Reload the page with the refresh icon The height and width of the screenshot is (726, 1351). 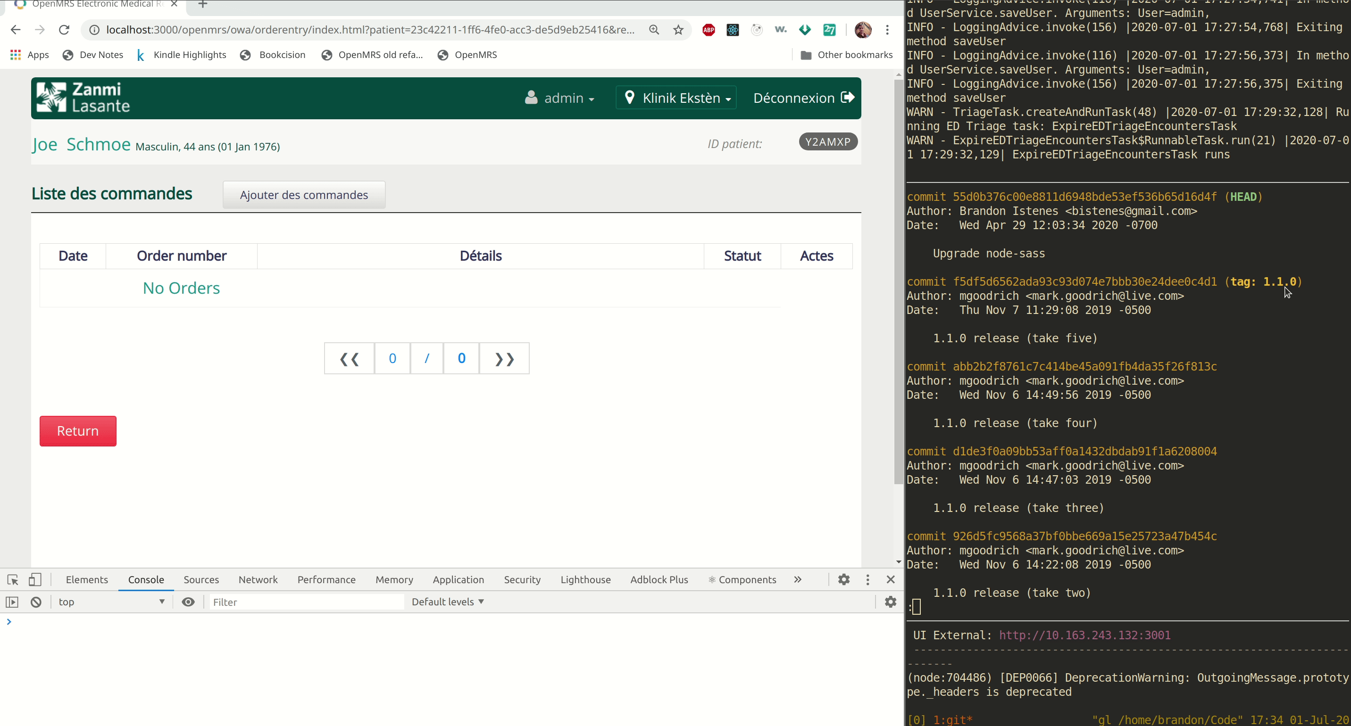tap(64, 30)
